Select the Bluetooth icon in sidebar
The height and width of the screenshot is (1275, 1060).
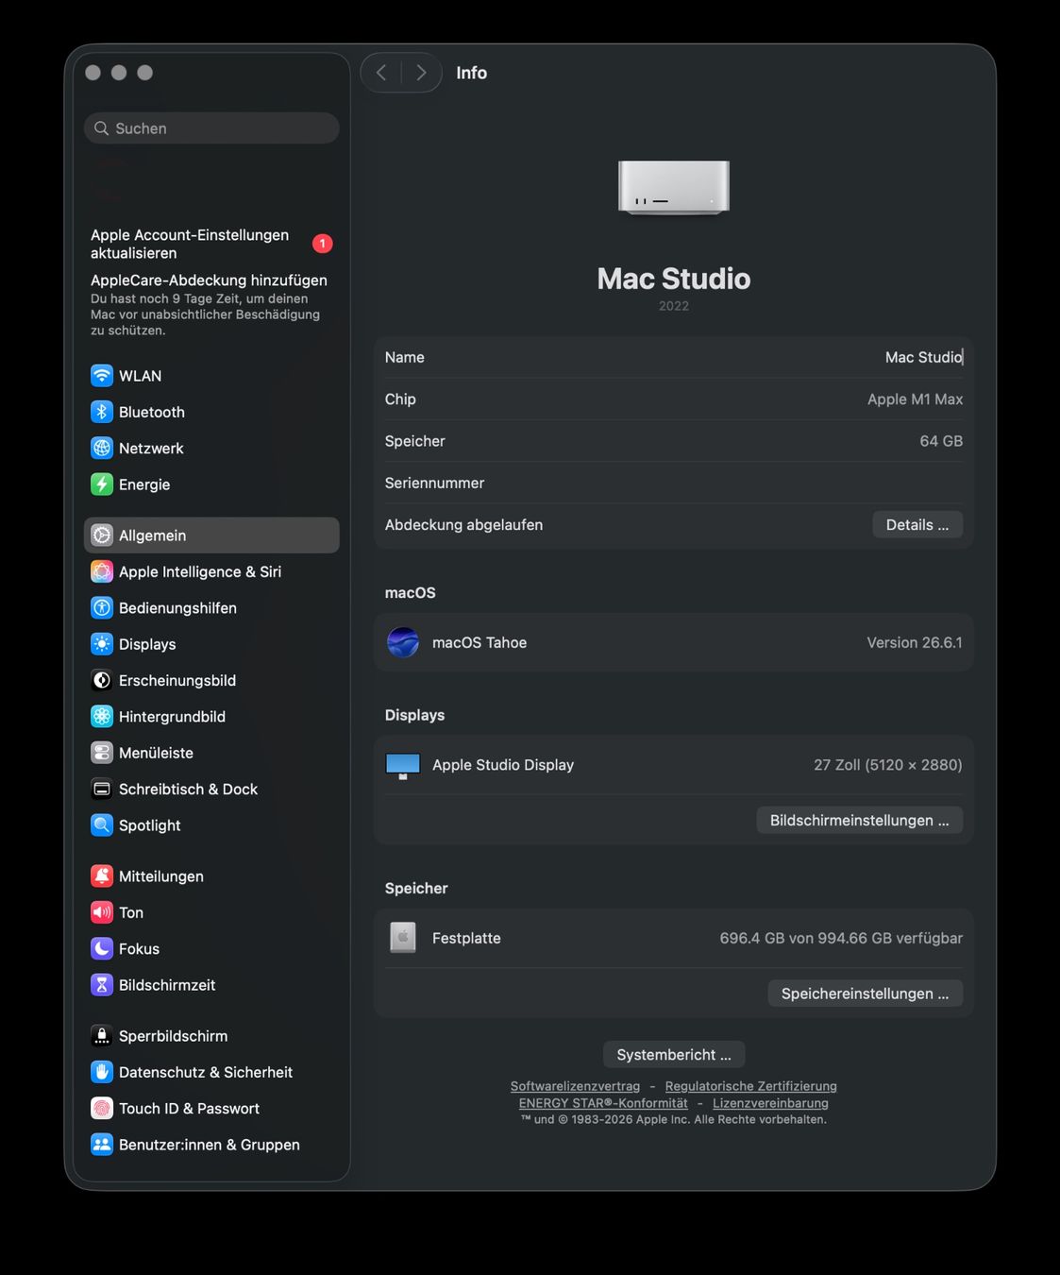point(102,412)
